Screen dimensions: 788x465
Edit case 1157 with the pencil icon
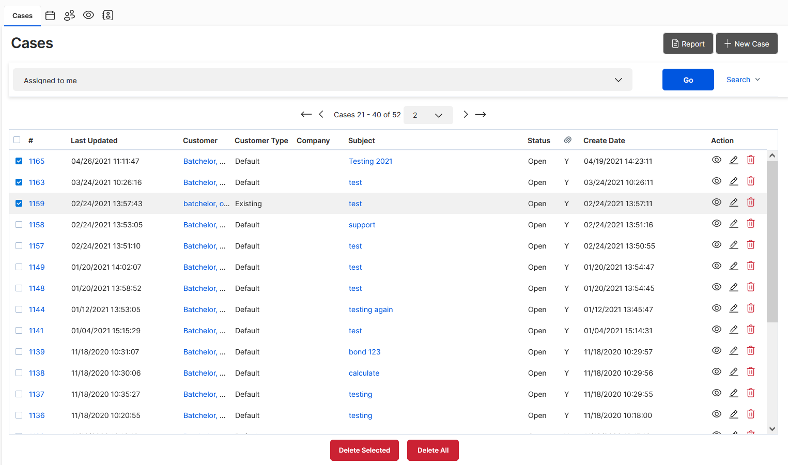tap(734, 245)
